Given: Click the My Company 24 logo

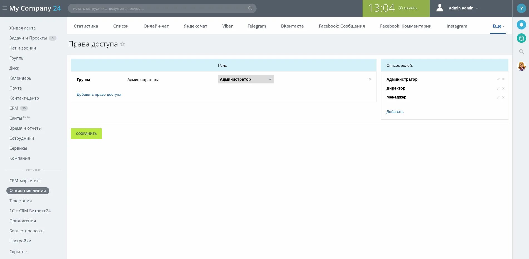Looking at the screenshot, I should [35, 8].
